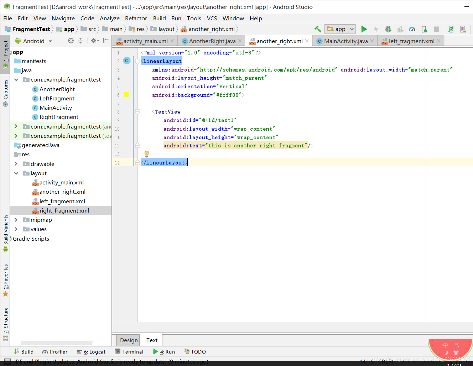The height and width of the screenshot is (366, 473).
Task: Select Gradle Scripts in project tree
Action: 31,239
